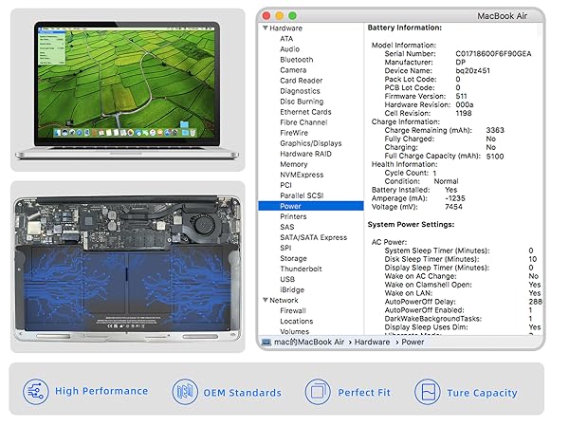Open SATA/SATA Express information
569x427 pixels.
pyautogui.click(x=314, y=237)
